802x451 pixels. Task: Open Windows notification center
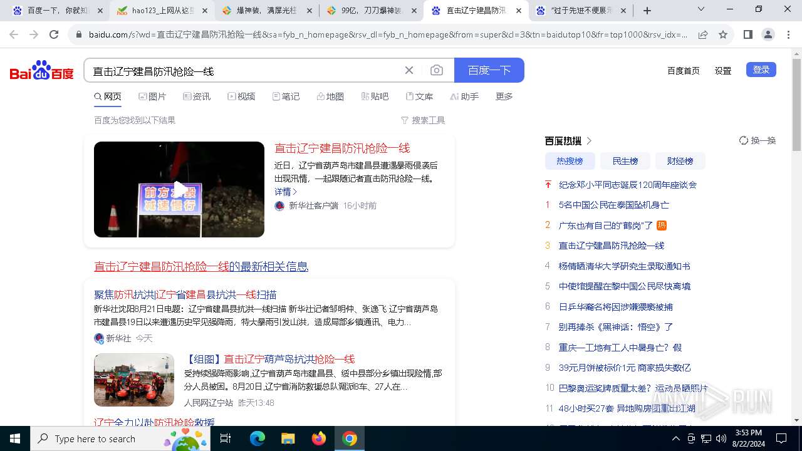[781, 438]
